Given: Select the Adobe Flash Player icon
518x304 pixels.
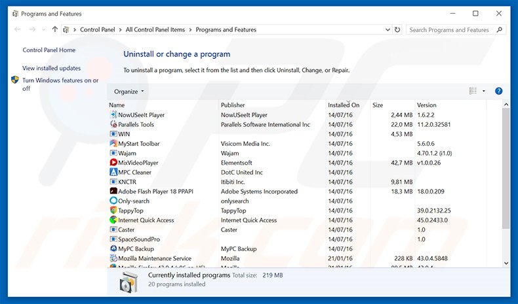Looking at the screenshot, I should [113, 192].
